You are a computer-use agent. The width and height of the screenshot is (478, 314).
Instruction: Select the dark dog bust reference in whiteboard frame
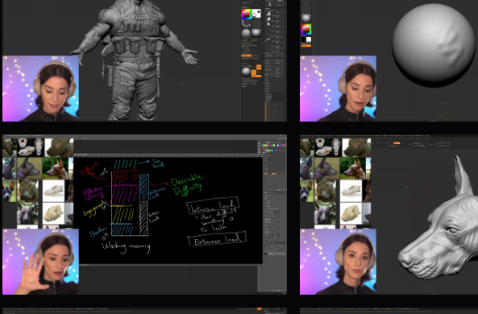pos(59,147)
